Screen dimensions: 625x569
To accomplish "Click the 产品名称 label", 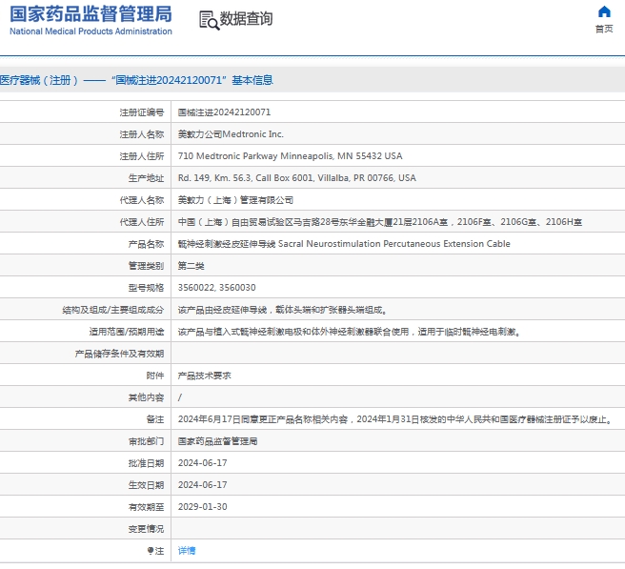I will click(x=147, y=244).
